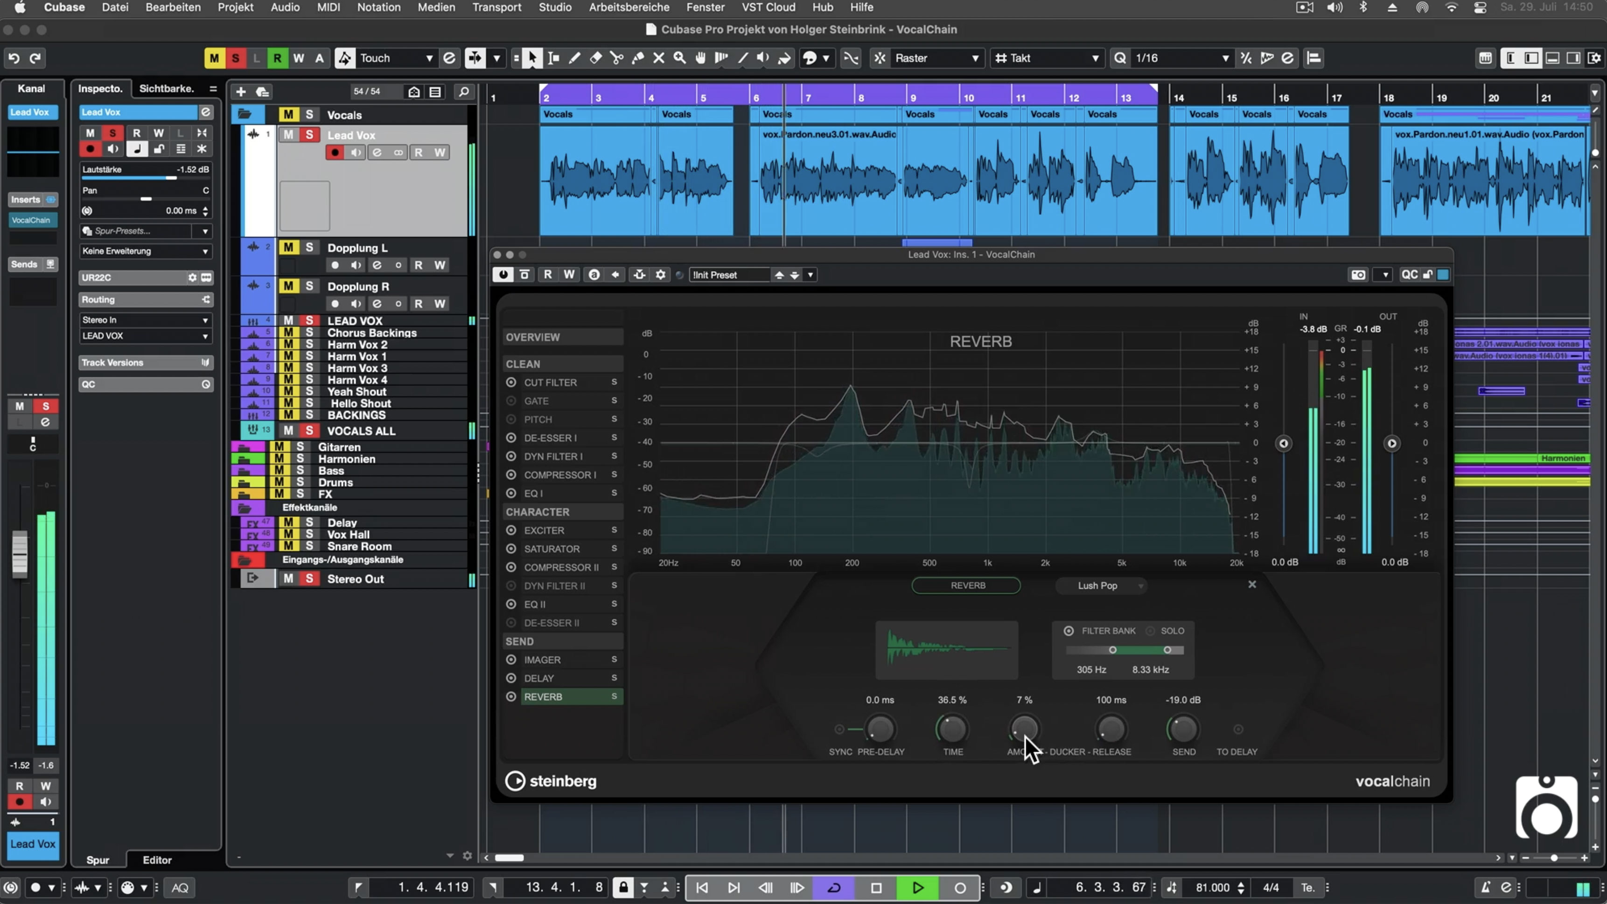Select the Split scissors tool

pos(617,58)
